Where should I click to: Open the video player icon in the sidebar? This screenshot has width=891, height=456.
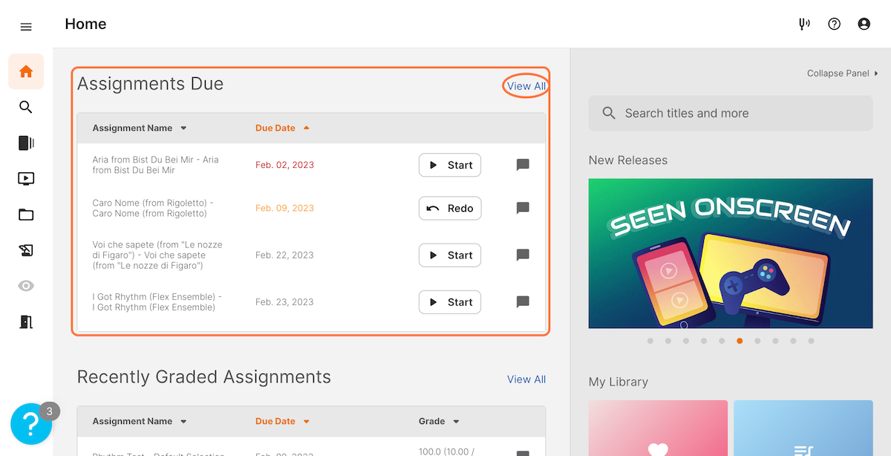(x=26, y=179)
